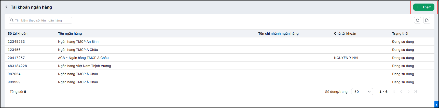Click the export file icon

(427, 20)
